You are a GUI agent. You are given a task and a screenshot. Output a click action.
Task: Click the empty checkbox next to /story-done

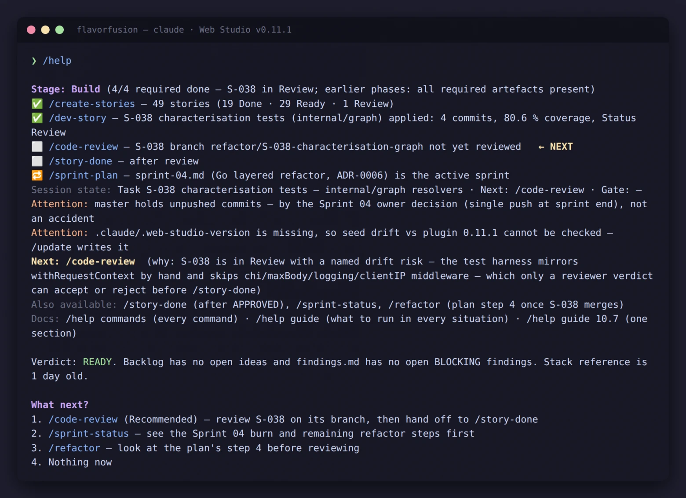37,161
